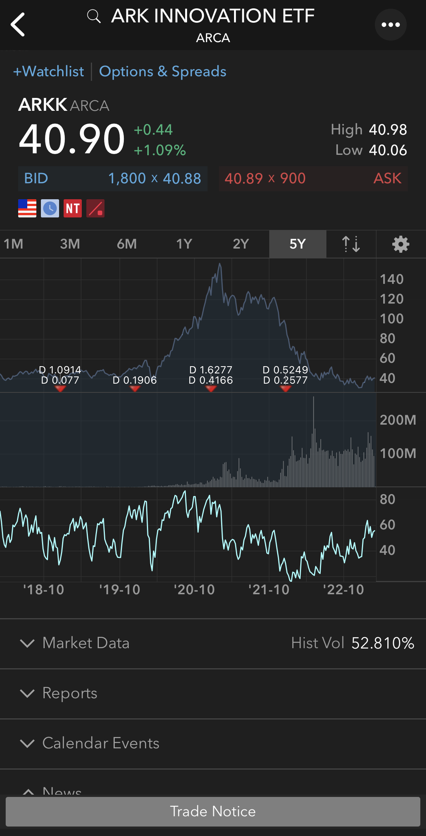The image size is (426, 836).
Task: Select the 1Y chart period
Action: pyautogui.click(x=184, y=244)
